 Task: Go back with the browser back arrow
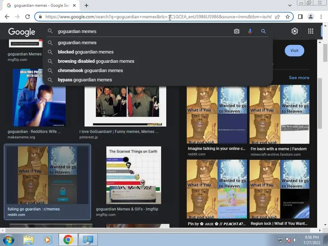pos(7,17)
